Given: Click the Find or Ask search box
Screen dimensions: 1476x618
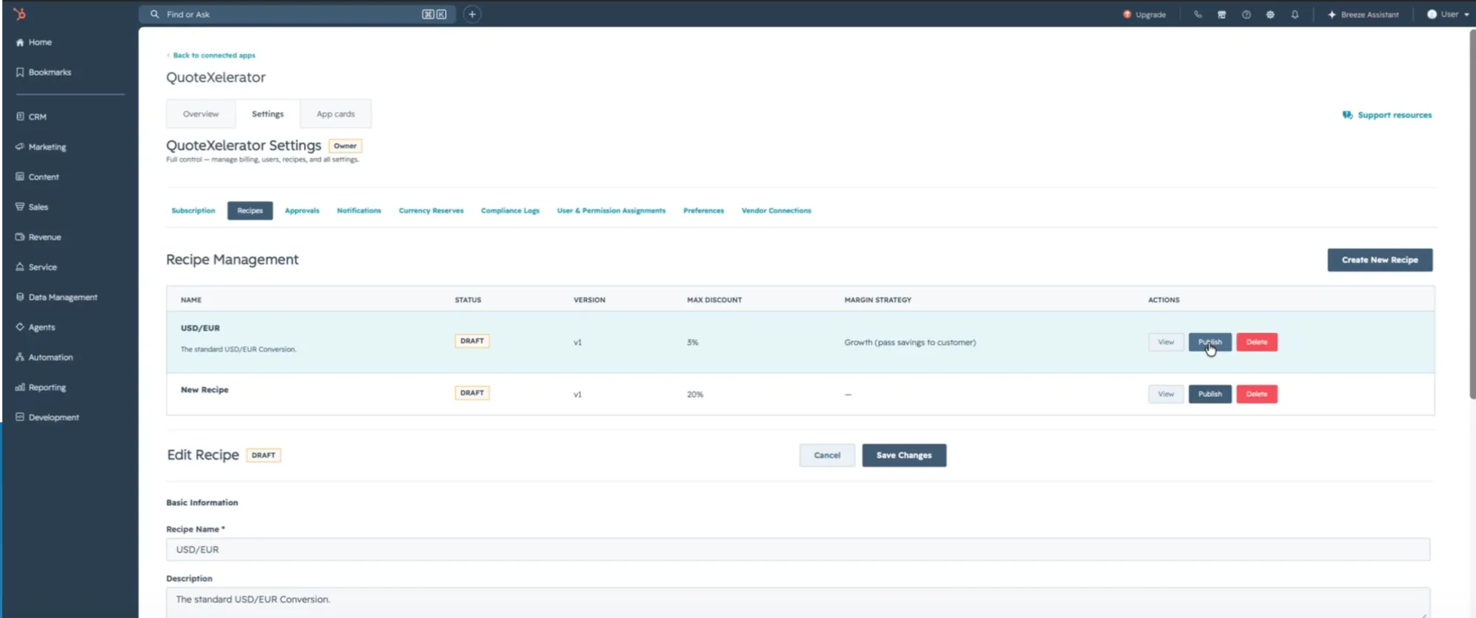Looking at the screenshot, I should tap(297, 14).
